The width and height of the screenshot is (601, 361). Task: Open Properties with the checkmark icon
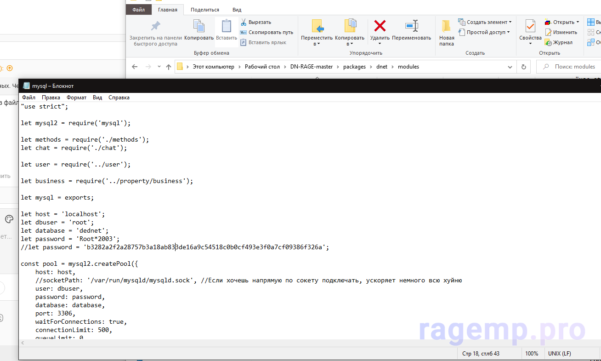point(530,26)
